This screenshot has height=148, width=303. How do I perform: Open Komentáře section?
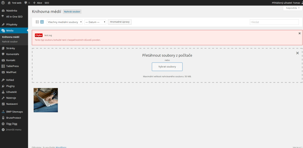click(12, 54)
